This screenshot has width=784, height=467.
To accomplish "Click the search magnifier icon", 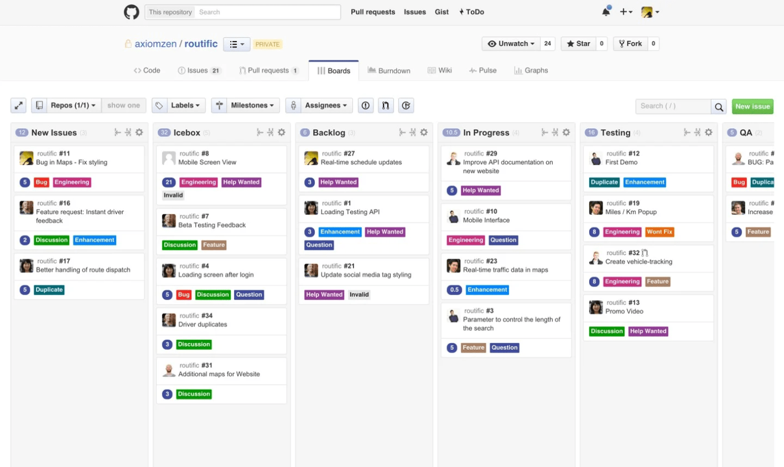I will point(719,107).
